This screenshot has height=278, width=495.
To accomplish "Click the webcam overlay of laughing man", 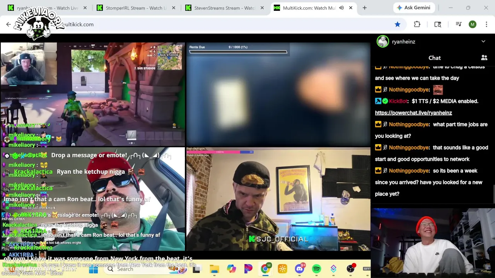I will 433,243.
